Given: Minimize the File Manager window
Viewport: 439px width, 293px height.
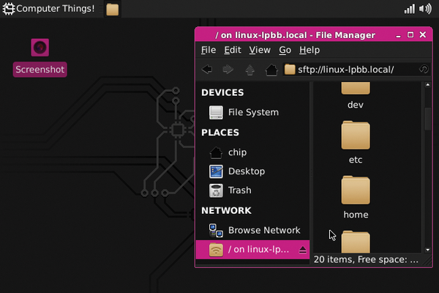Looking at the screenshot, I should click(399, 35).
